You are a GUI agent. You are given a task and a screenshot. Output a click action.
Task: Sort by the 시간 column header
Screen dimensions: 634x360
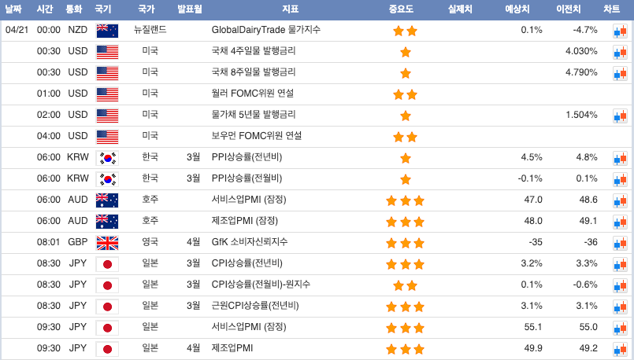click(45, 9)
